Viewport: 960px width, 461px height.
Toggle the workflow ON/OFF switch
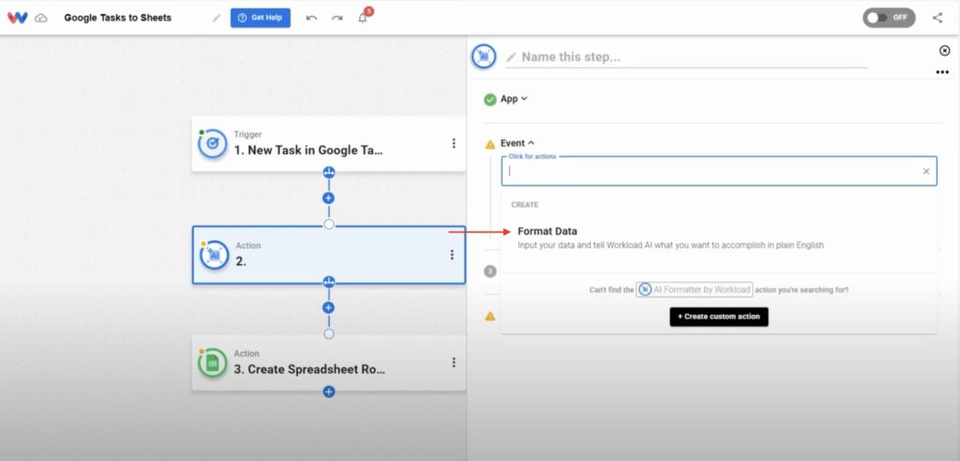(x=889, y=18)
